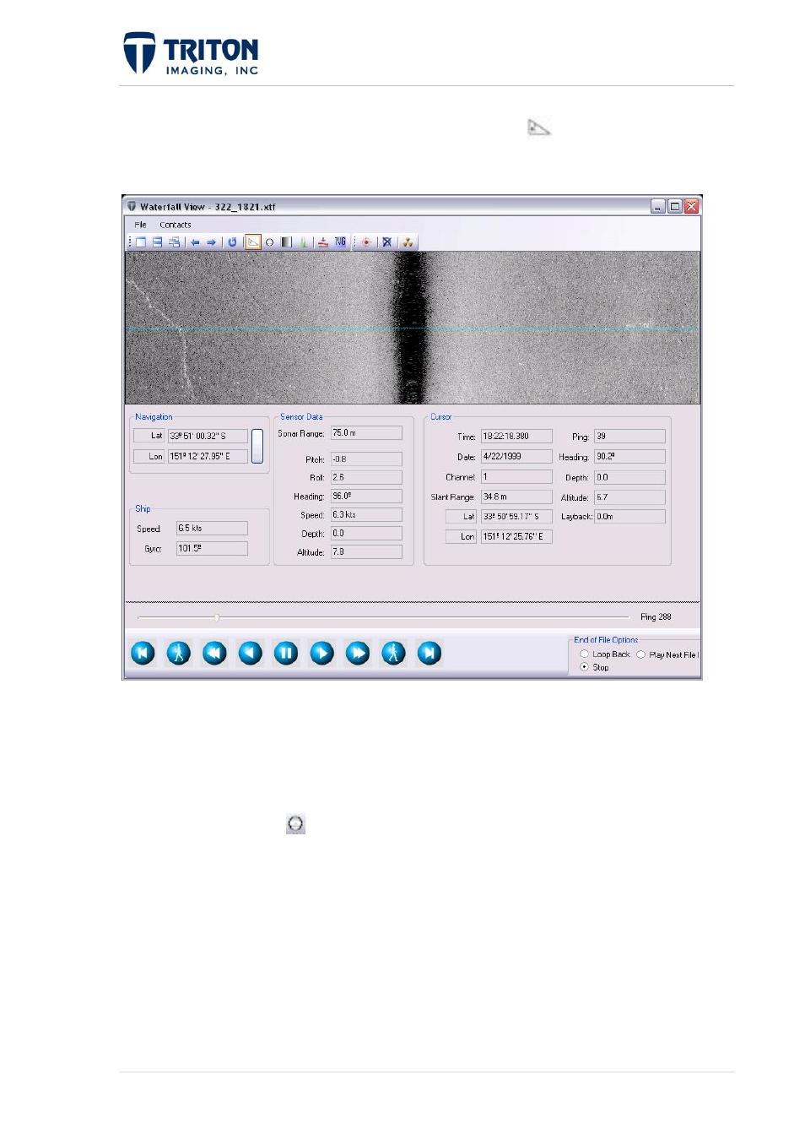Click the Sensor Data Heading field
Image resolution: width=805 pixels, height=1140 pixels.
366,497
